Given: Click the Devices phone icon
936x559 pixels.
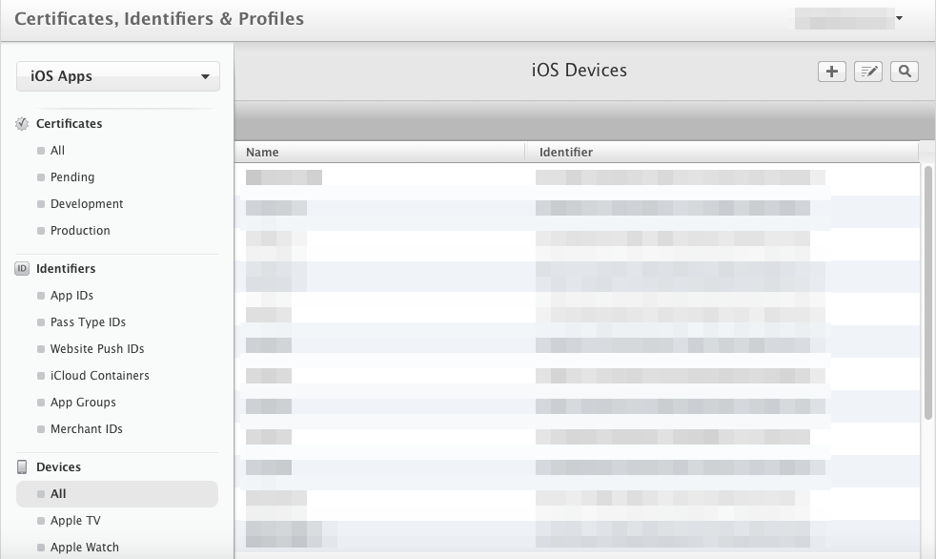Looking at the screenshot, I should click(x=22, y=467).
